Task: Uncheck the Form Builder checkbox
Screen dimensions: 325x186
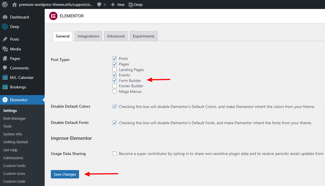Action: pos(114,80)
